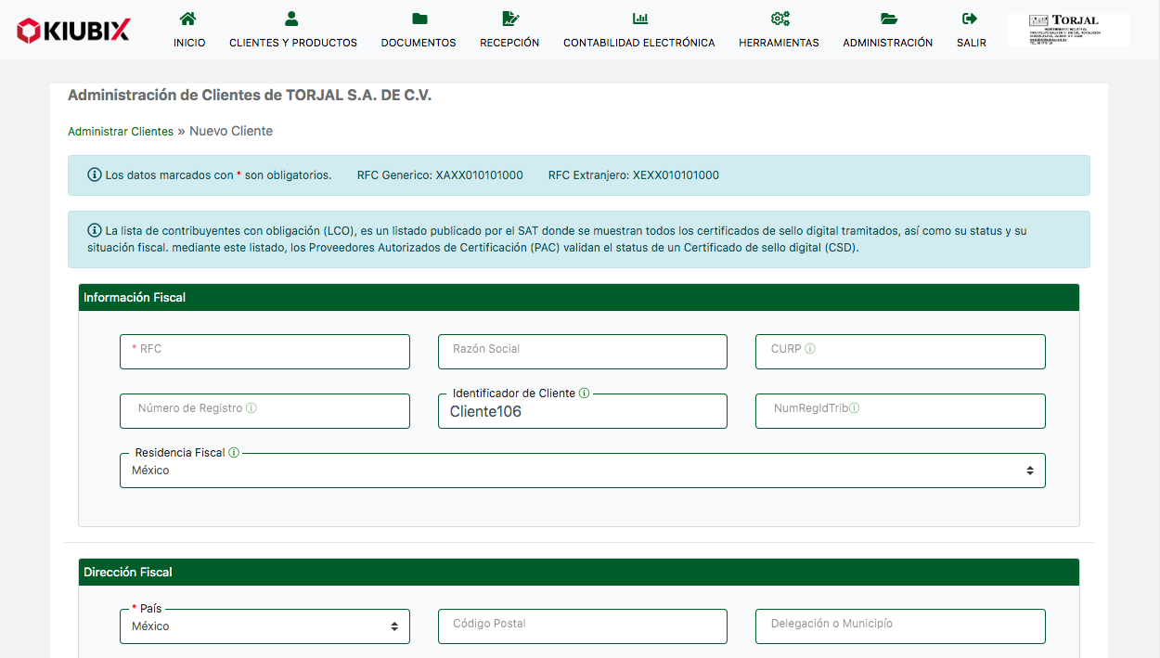Click the Administración open-folder icon
This screenshot has width=1160, height=658.
click(888, 19)
